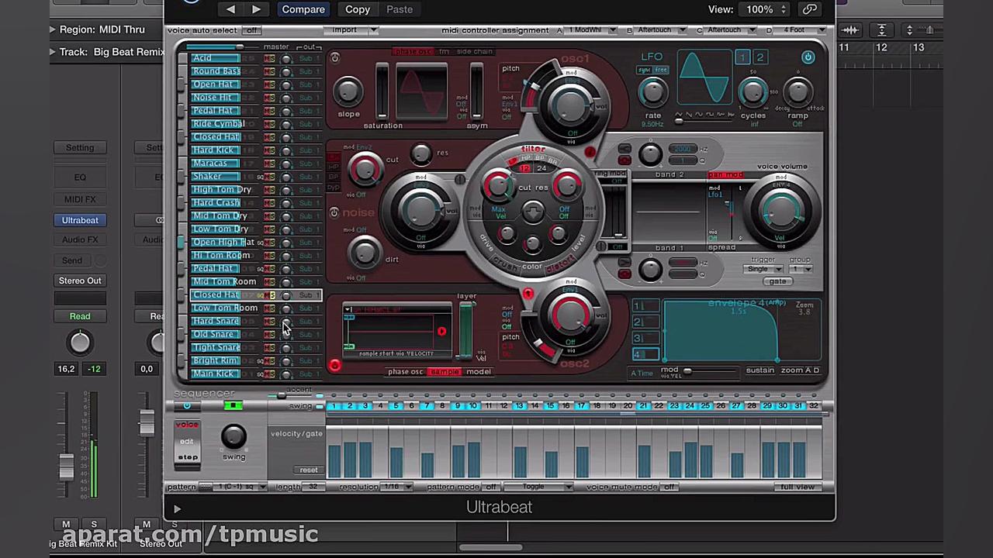Switch osc2 to model mode
Image resolution: width=993 pixels, height=558 pixels.
tap(479, 372)
